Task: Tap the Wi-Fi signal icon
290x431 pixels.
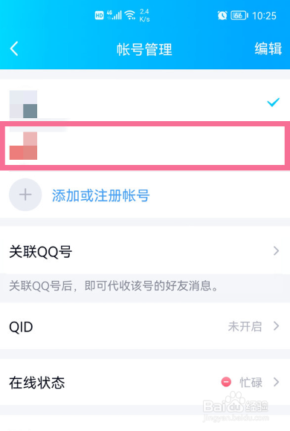Action: click(130, 15)
